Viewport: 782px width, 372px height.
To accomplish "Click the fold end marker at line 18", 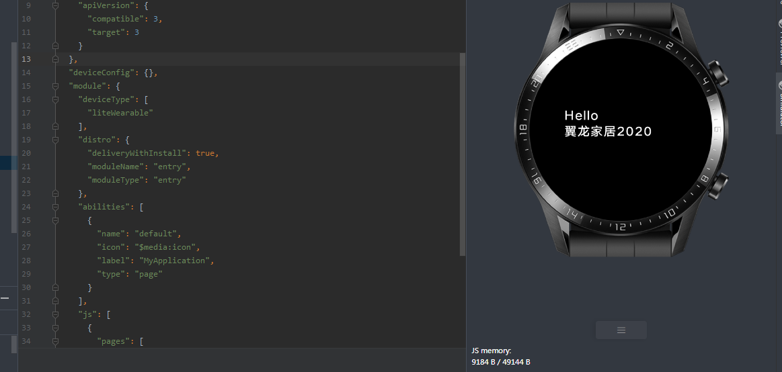I will 55,126.
